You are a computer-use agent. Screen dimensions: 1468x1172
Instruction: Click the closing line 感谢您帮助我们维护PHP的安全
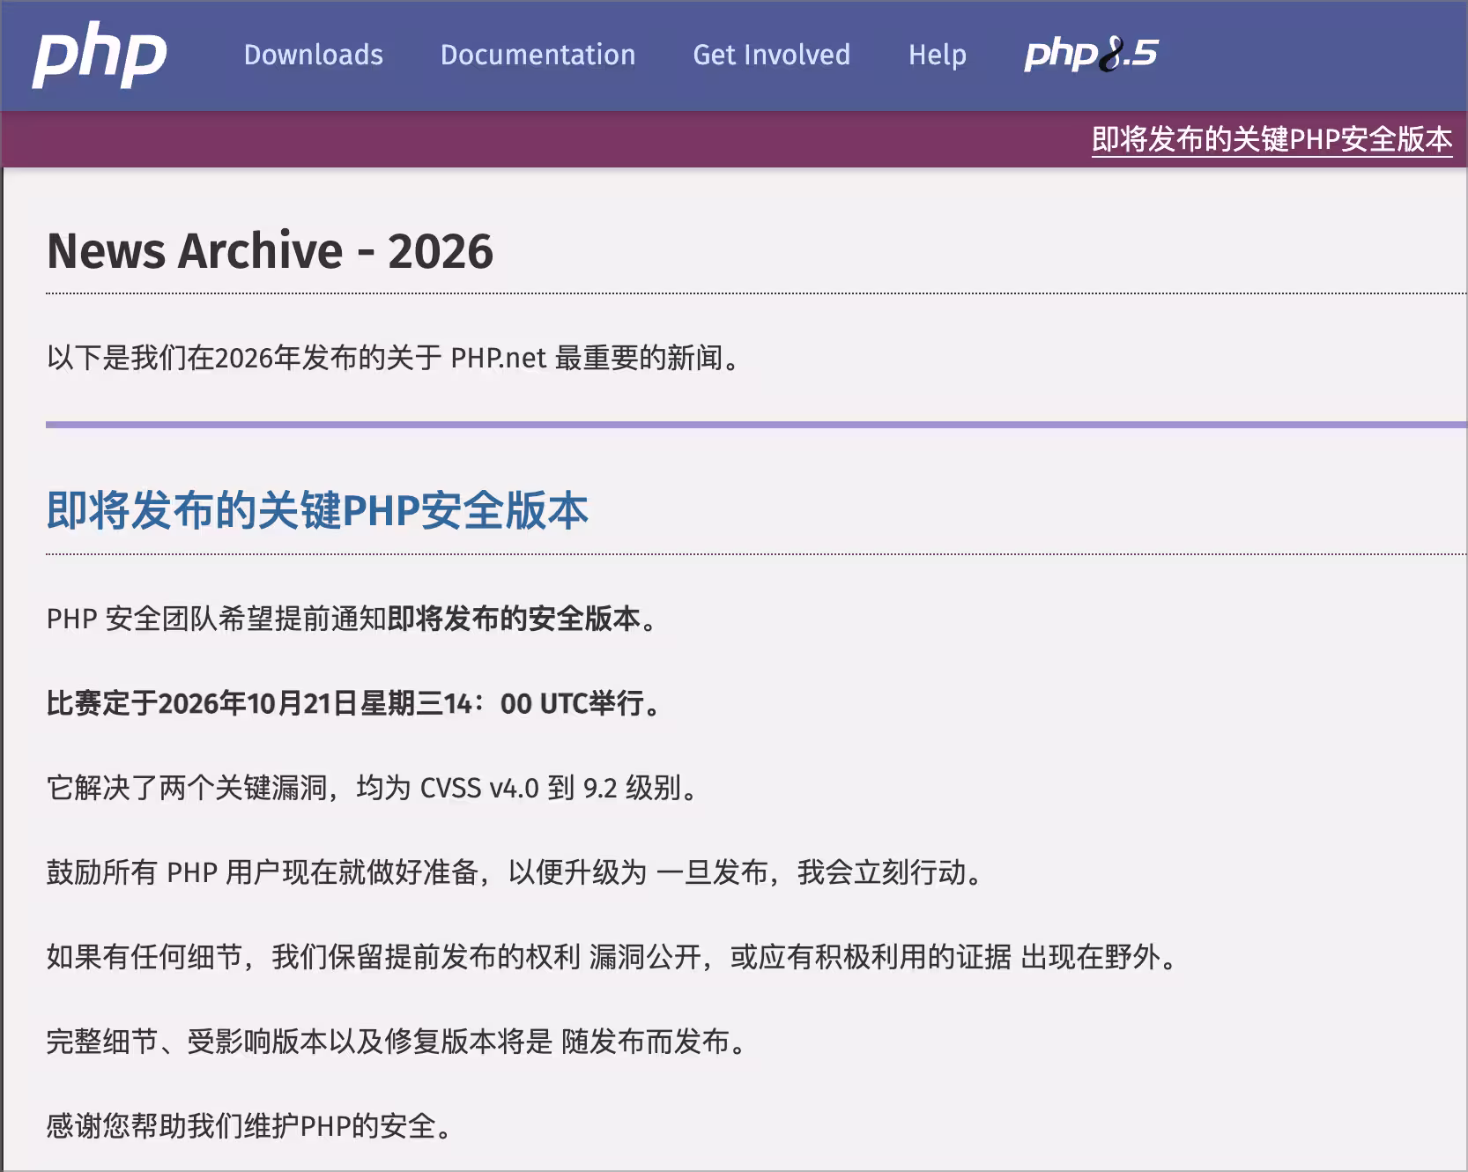[250, 1126]
